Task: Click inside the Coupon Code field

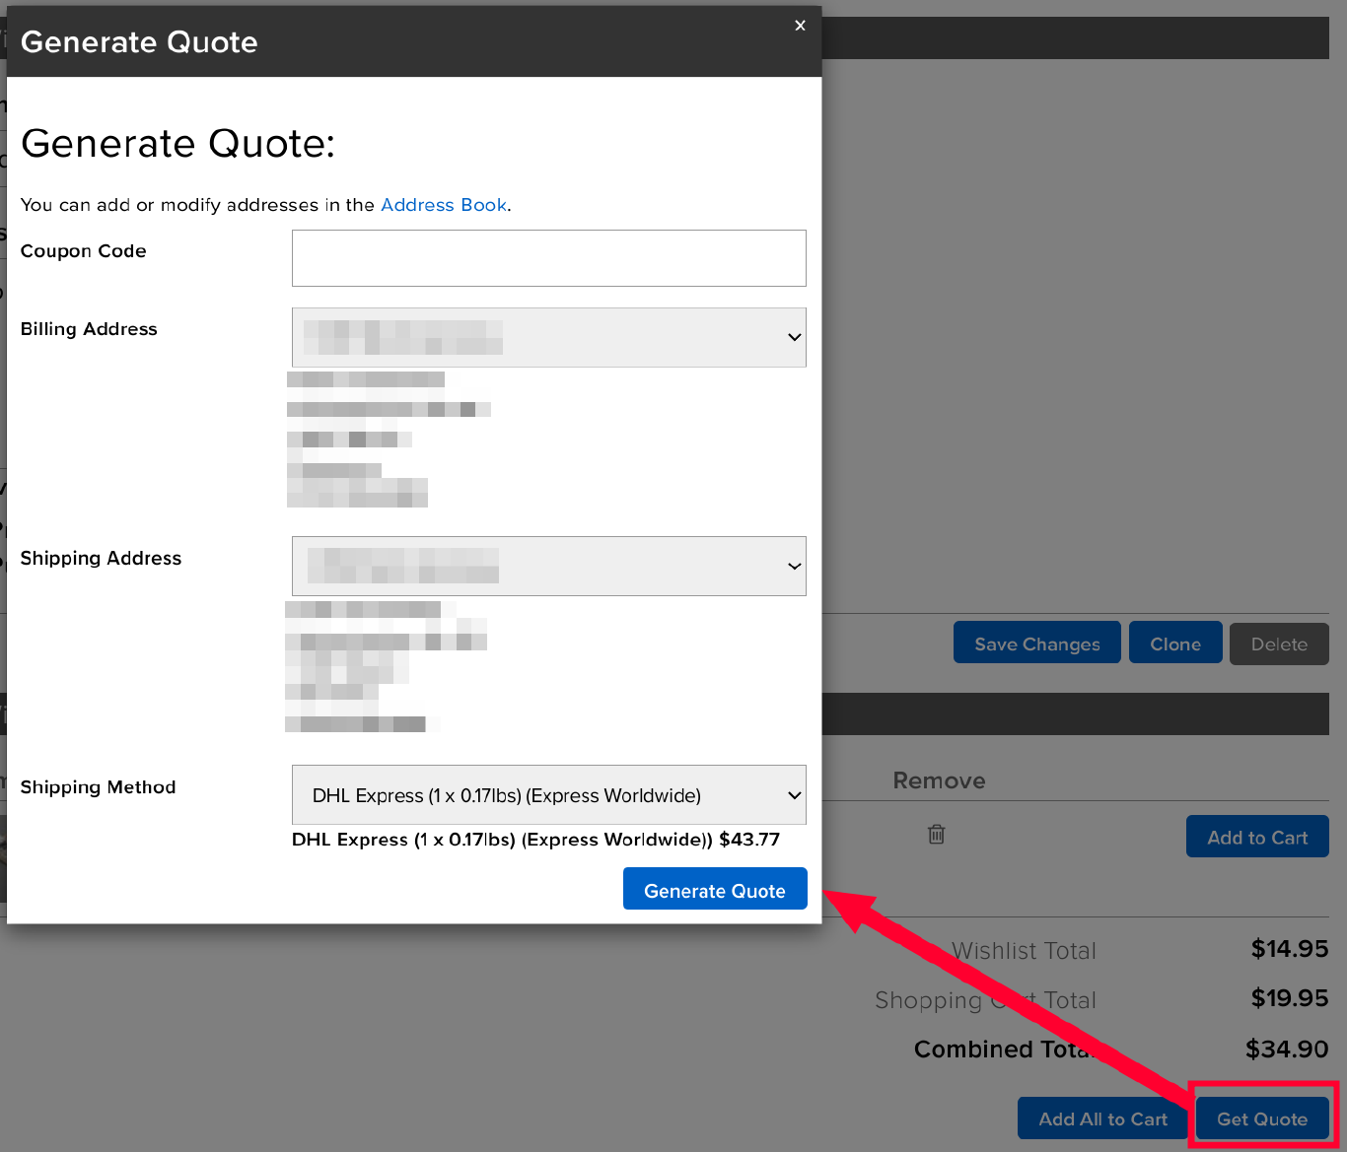Action: (x=548, y=257)
